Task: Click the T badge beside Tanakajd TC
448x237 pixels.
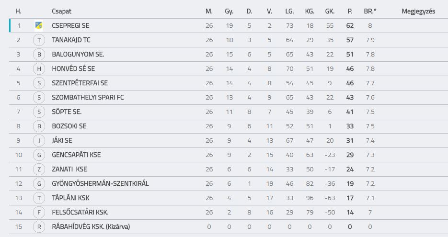Action: pyautogui.click(x=39, y=40)
